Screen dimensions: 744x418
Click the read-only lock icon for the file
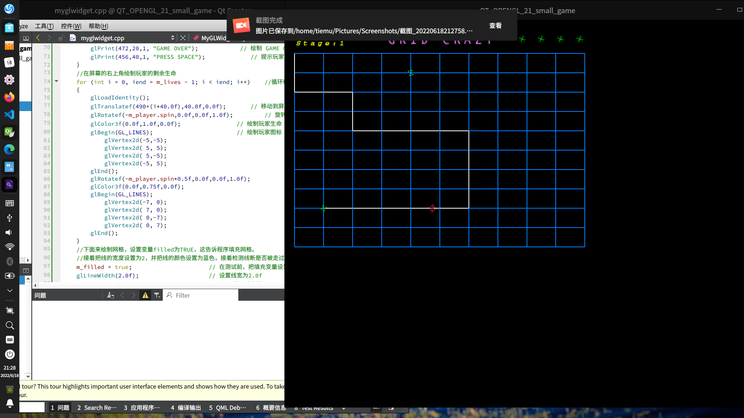click(x=61, y=38)
